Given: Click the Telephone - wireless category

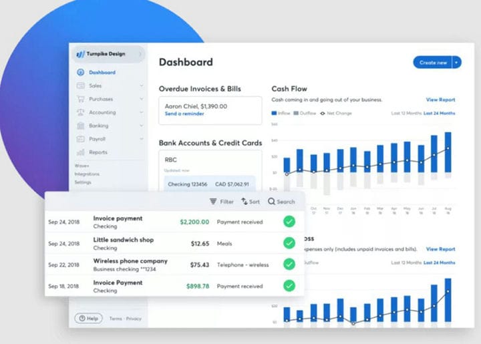Looking at the screenshot, I should tap(243, 265).
